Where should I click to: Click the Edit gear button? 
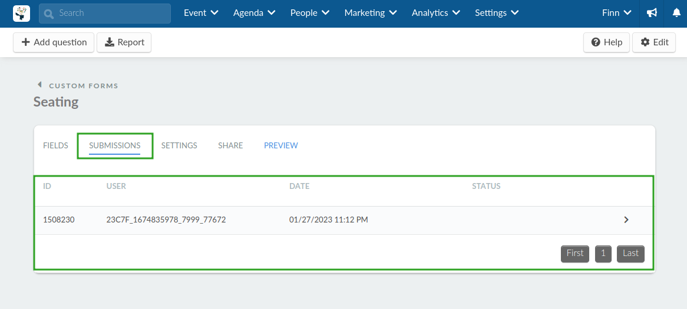[x=653, y=42]
